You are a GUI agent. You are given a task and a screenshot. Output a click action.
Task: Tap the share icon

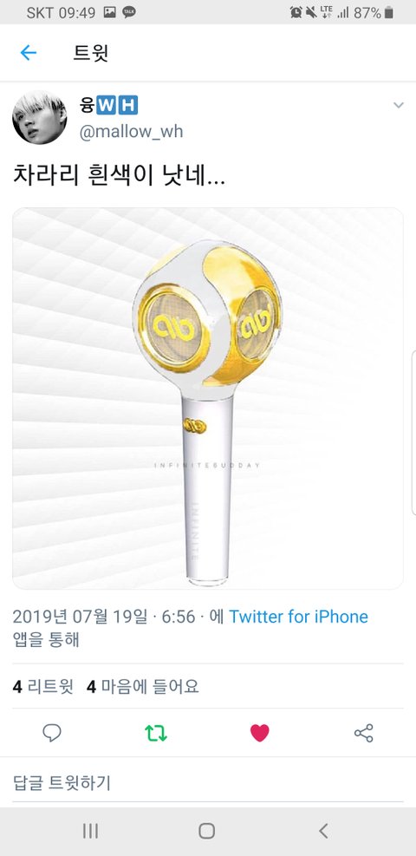point(364,733)
